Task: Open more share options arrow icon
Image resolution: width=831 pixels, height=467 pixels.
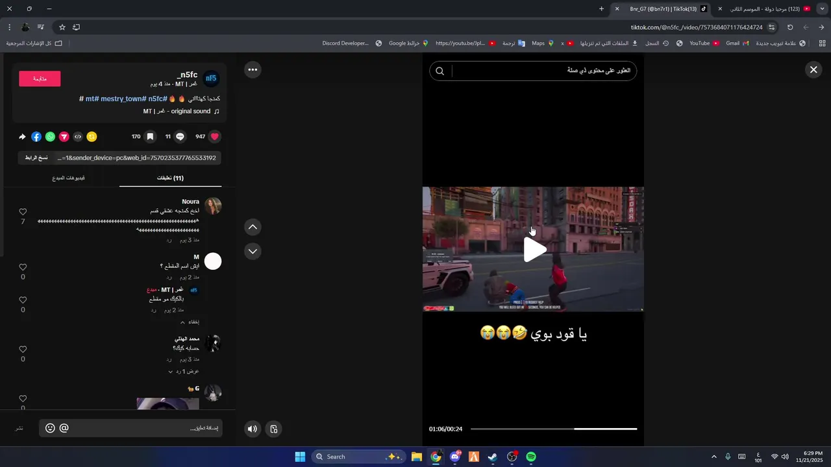Action: [23, 137]
